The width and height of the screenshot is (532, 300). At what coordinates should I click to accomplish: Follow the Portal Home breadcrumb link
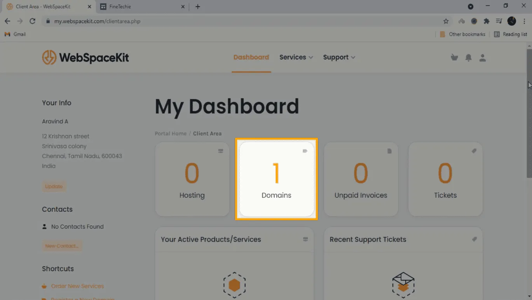coord(171,133)
